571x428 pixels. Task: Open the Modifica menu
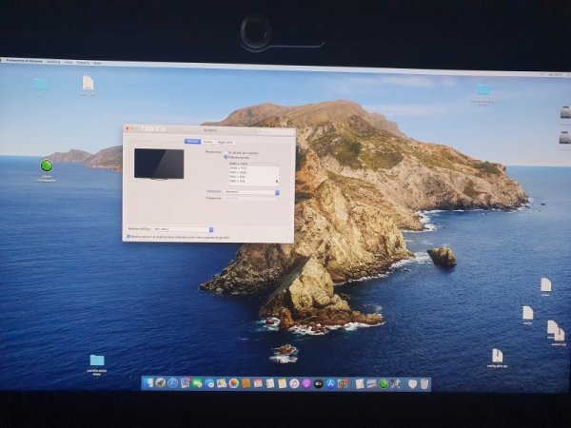53,62
